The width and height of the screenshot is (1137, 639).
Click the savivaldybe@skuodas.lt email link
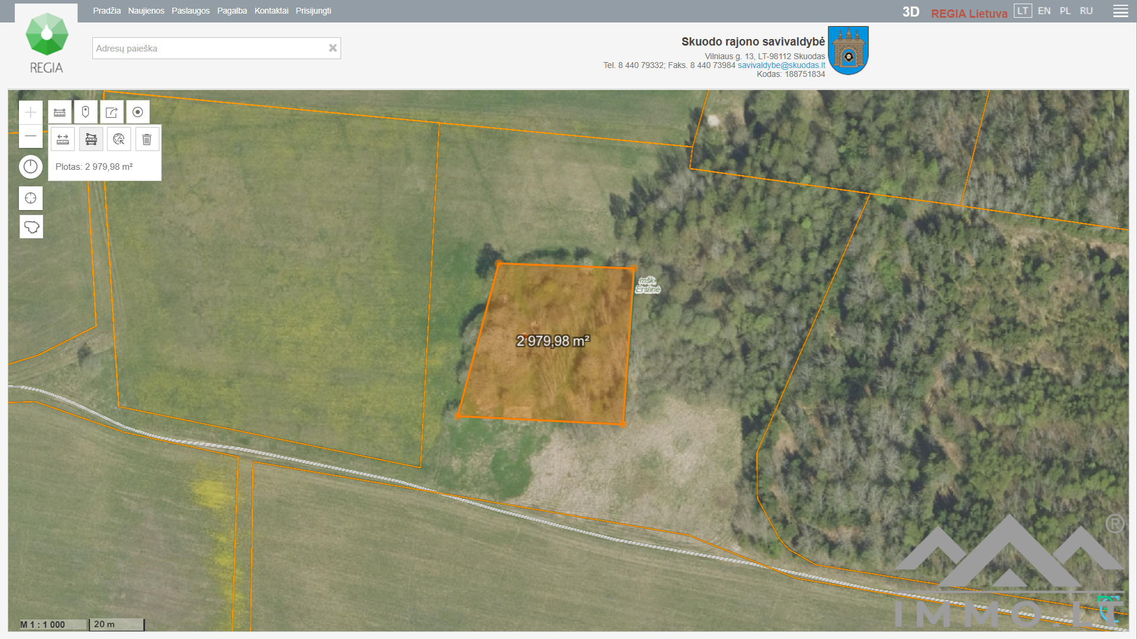click(781, 65)
